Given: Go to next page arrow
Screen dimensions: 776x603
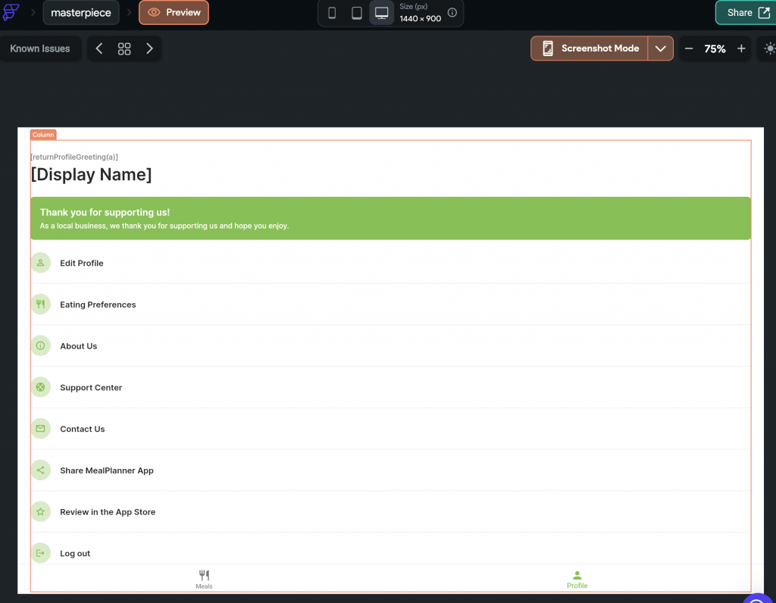Looking at the screenshot, I should click(x=149, y=48).
